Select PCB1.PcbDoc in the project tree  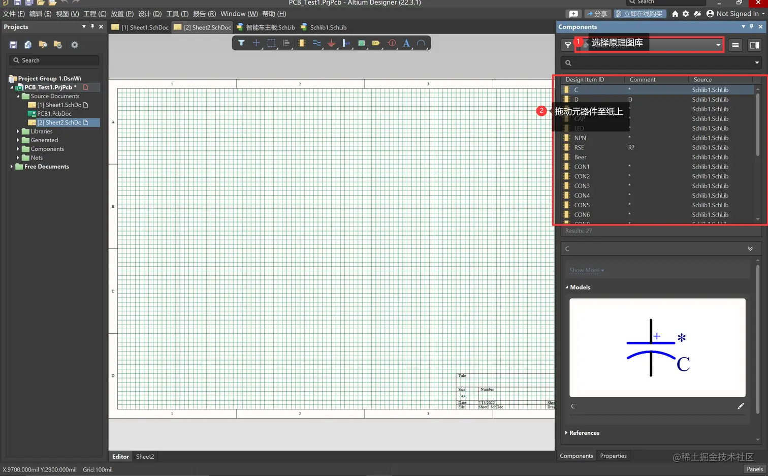(54, 114)
